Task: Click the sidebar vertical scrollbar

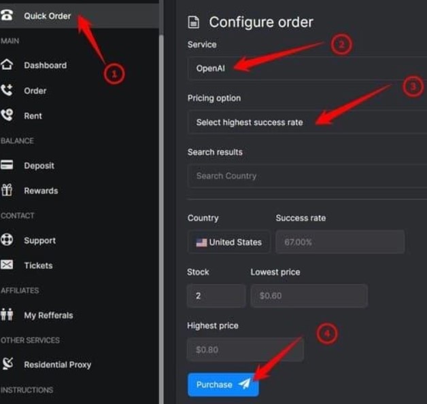Action: click(161, 204)
